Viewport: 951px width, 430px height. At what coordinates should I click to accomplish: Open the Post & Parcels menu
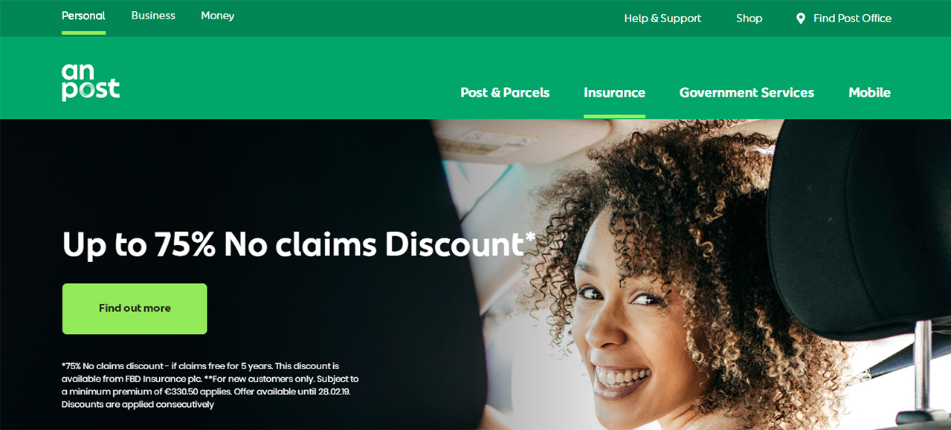point(505,93)
